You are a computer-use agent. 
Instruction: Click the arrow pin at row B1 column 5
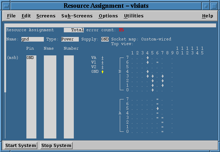(152, 85)
